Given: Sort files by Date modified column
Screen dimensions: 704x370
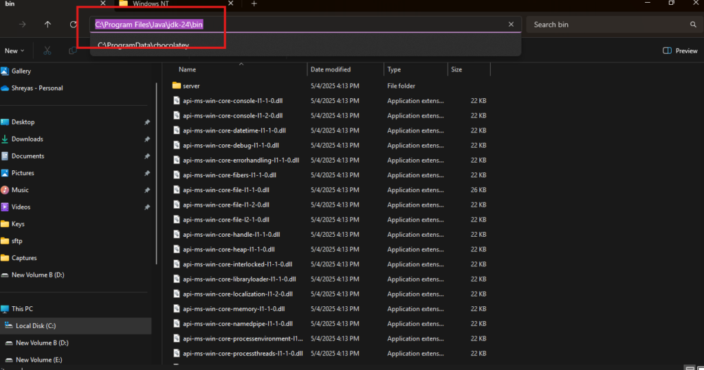Looking at the screenshot, I should click(331, 69).
